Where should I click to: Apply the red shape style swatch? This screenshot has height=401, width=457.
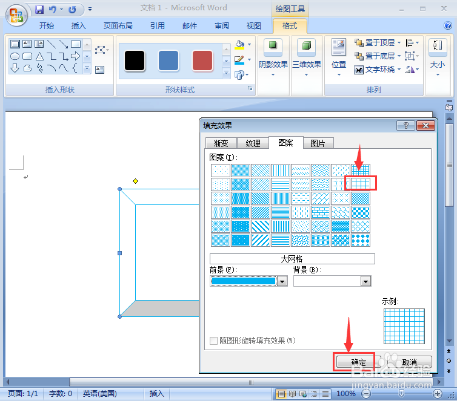(x=202, y=60)
